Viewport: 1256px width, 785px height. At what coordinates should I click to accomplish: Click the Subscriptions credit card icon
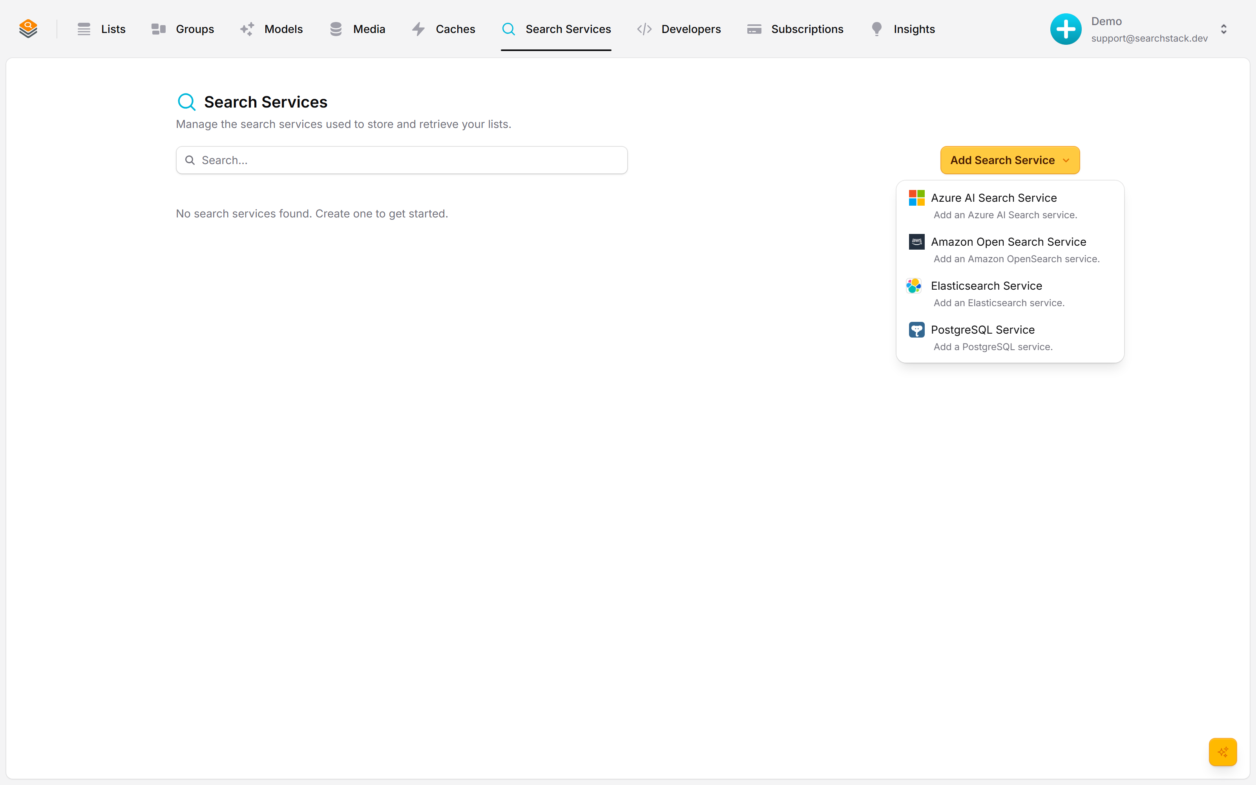754,29
